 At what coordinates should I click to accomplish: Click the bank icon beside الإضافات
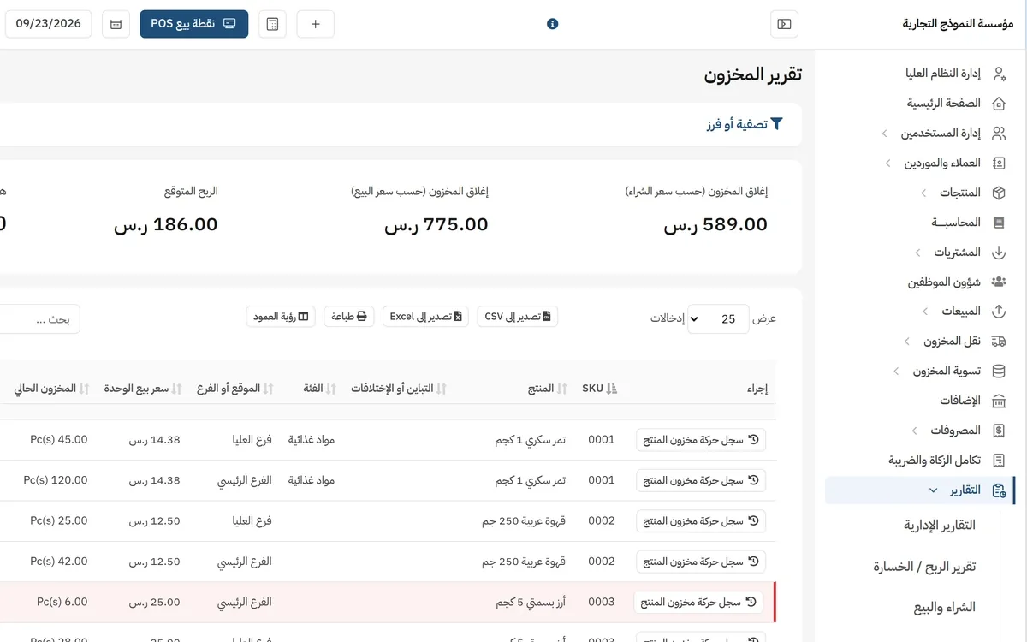point(998,401)
